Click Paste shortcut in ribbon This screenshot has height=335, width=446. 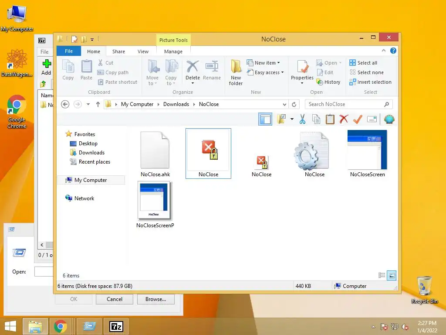click(x=117, y=82)
